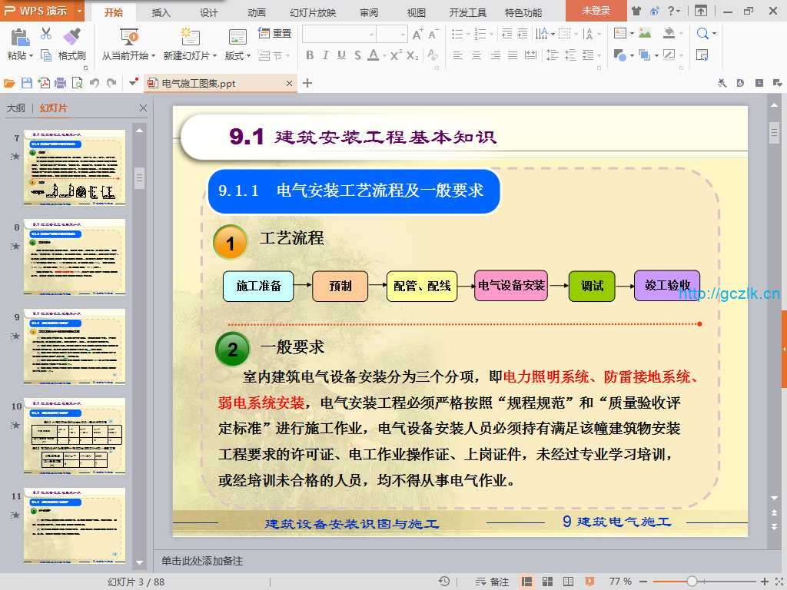Image resolution: width=787 pixels, height=590 pixels.
Task: Click the Print icon in quick toolbar
Action: [x=60, y=83]
